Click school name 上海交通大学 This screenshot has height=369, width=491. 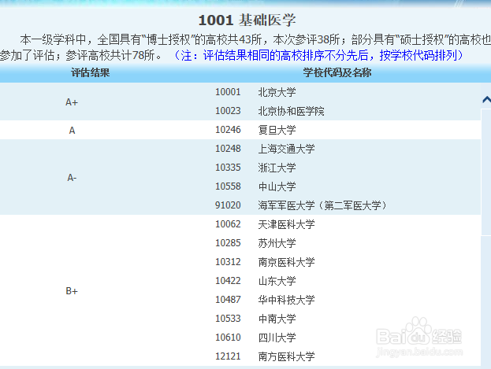click(286, 149)
